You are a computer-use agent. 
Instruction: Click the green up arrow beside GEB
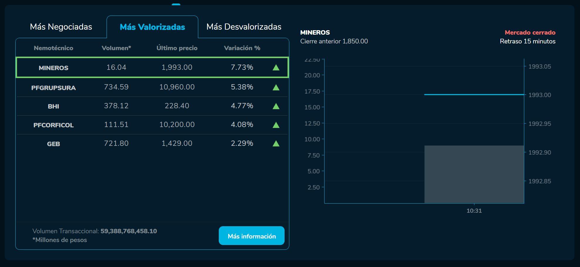click(276, 143)
